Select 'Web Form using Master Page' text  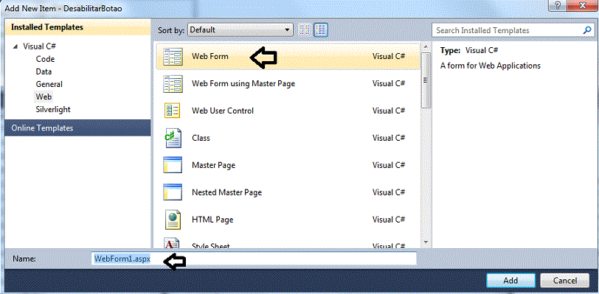243,83
